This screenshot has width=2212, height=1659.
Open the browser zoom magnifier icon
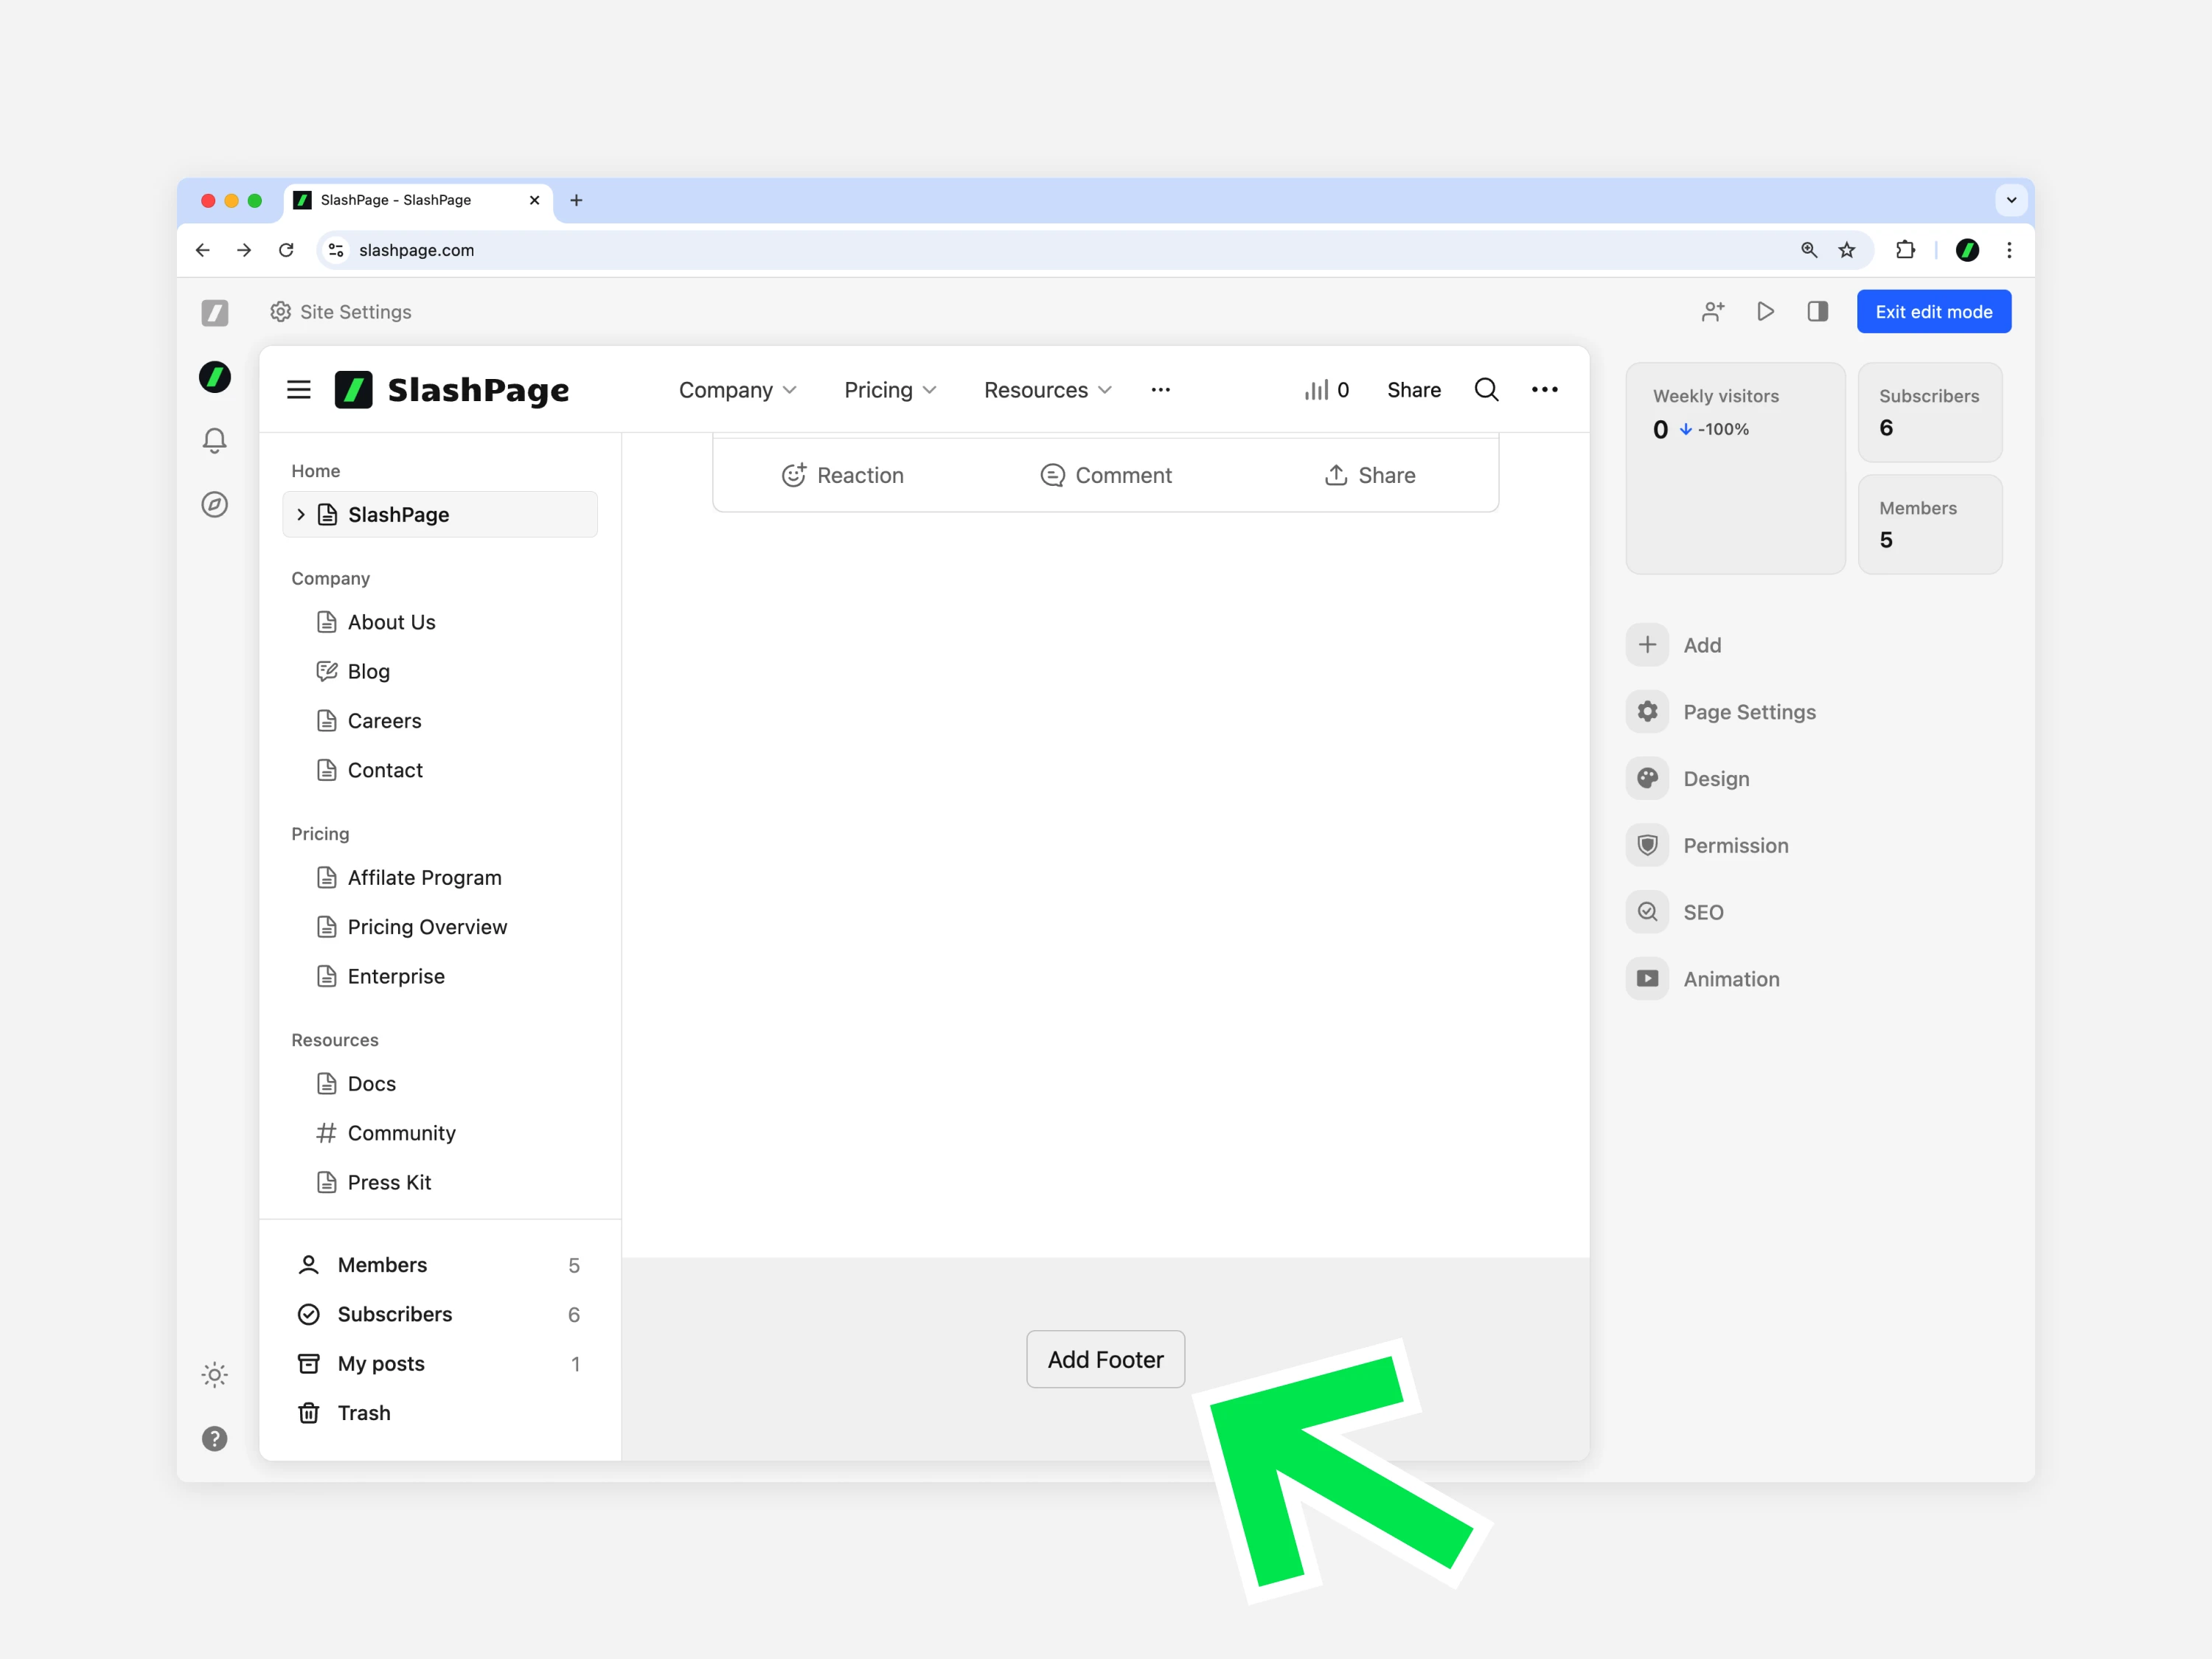tap(1809, 250)
